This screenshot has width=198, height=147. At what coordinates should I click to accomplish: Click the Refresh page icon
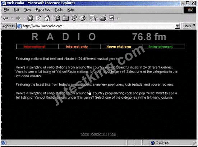(38, 18)
